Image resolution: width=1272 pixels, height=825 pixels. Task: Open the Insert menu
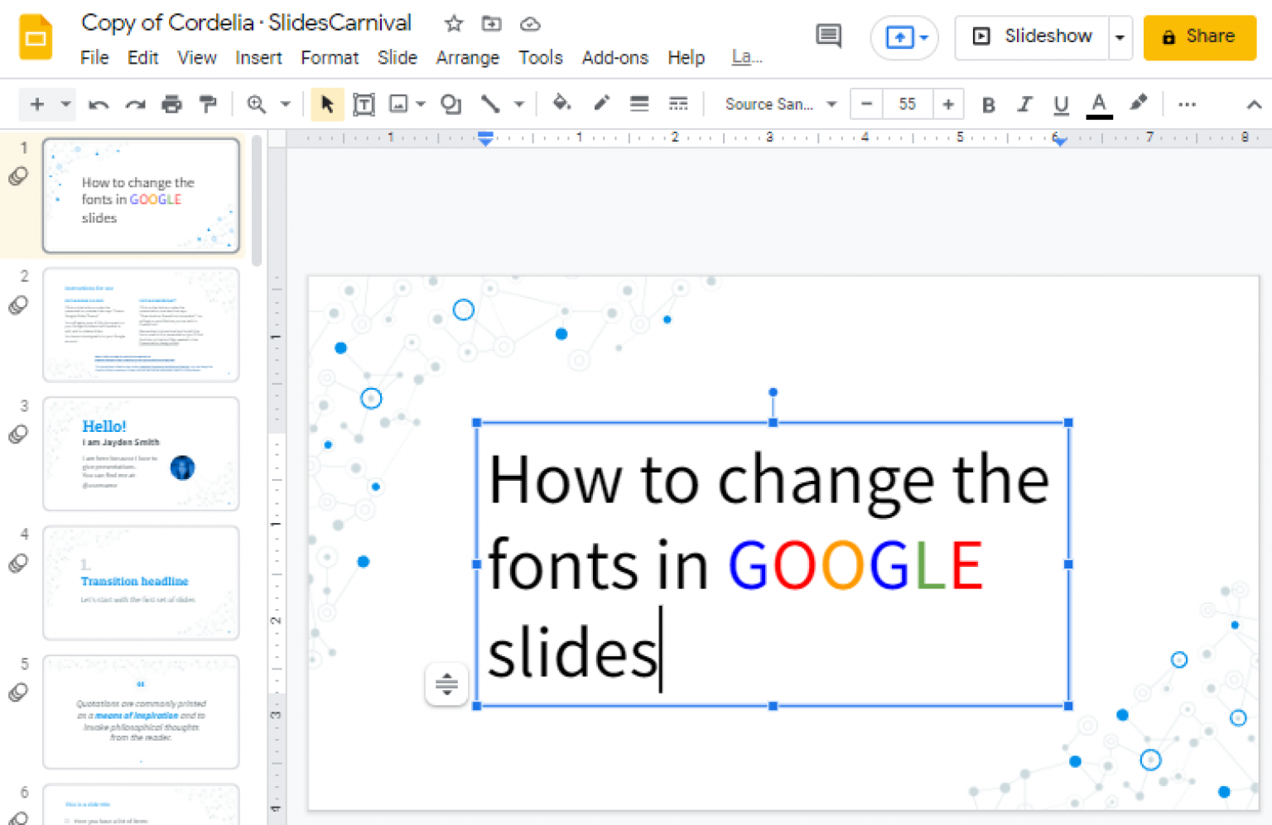click(258, 58)
